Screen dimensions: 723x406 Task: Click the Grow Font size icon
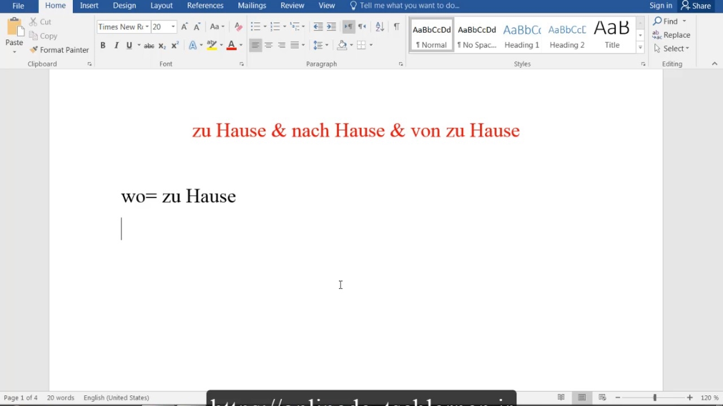pyautogui.click(x=184, y=27)
